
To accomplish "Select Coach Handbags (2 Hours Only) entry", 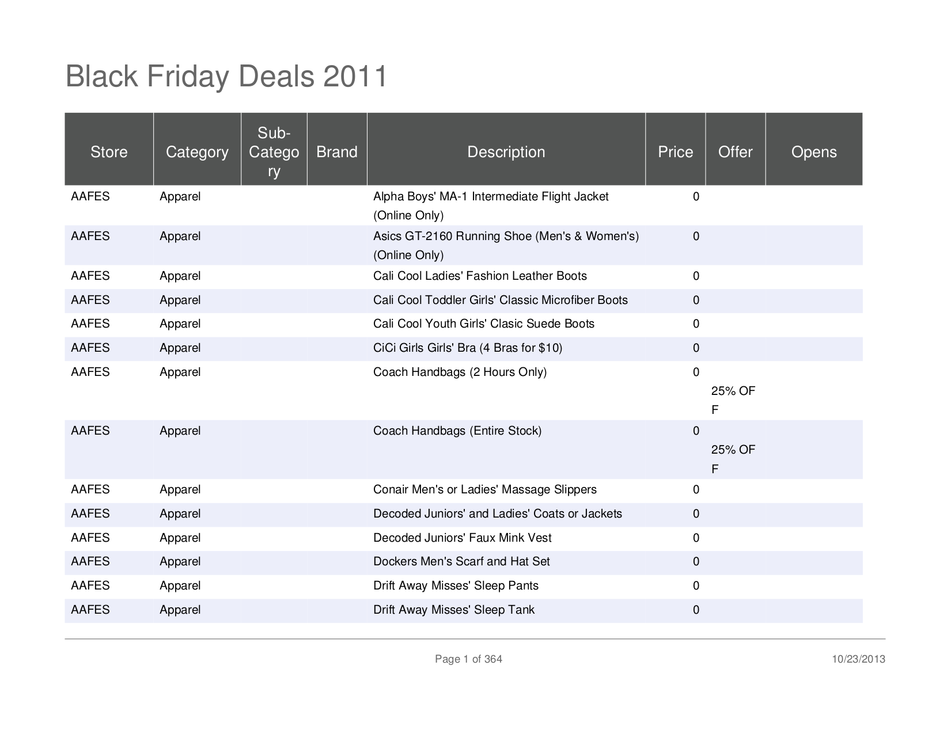I will (x=460, y=372).
